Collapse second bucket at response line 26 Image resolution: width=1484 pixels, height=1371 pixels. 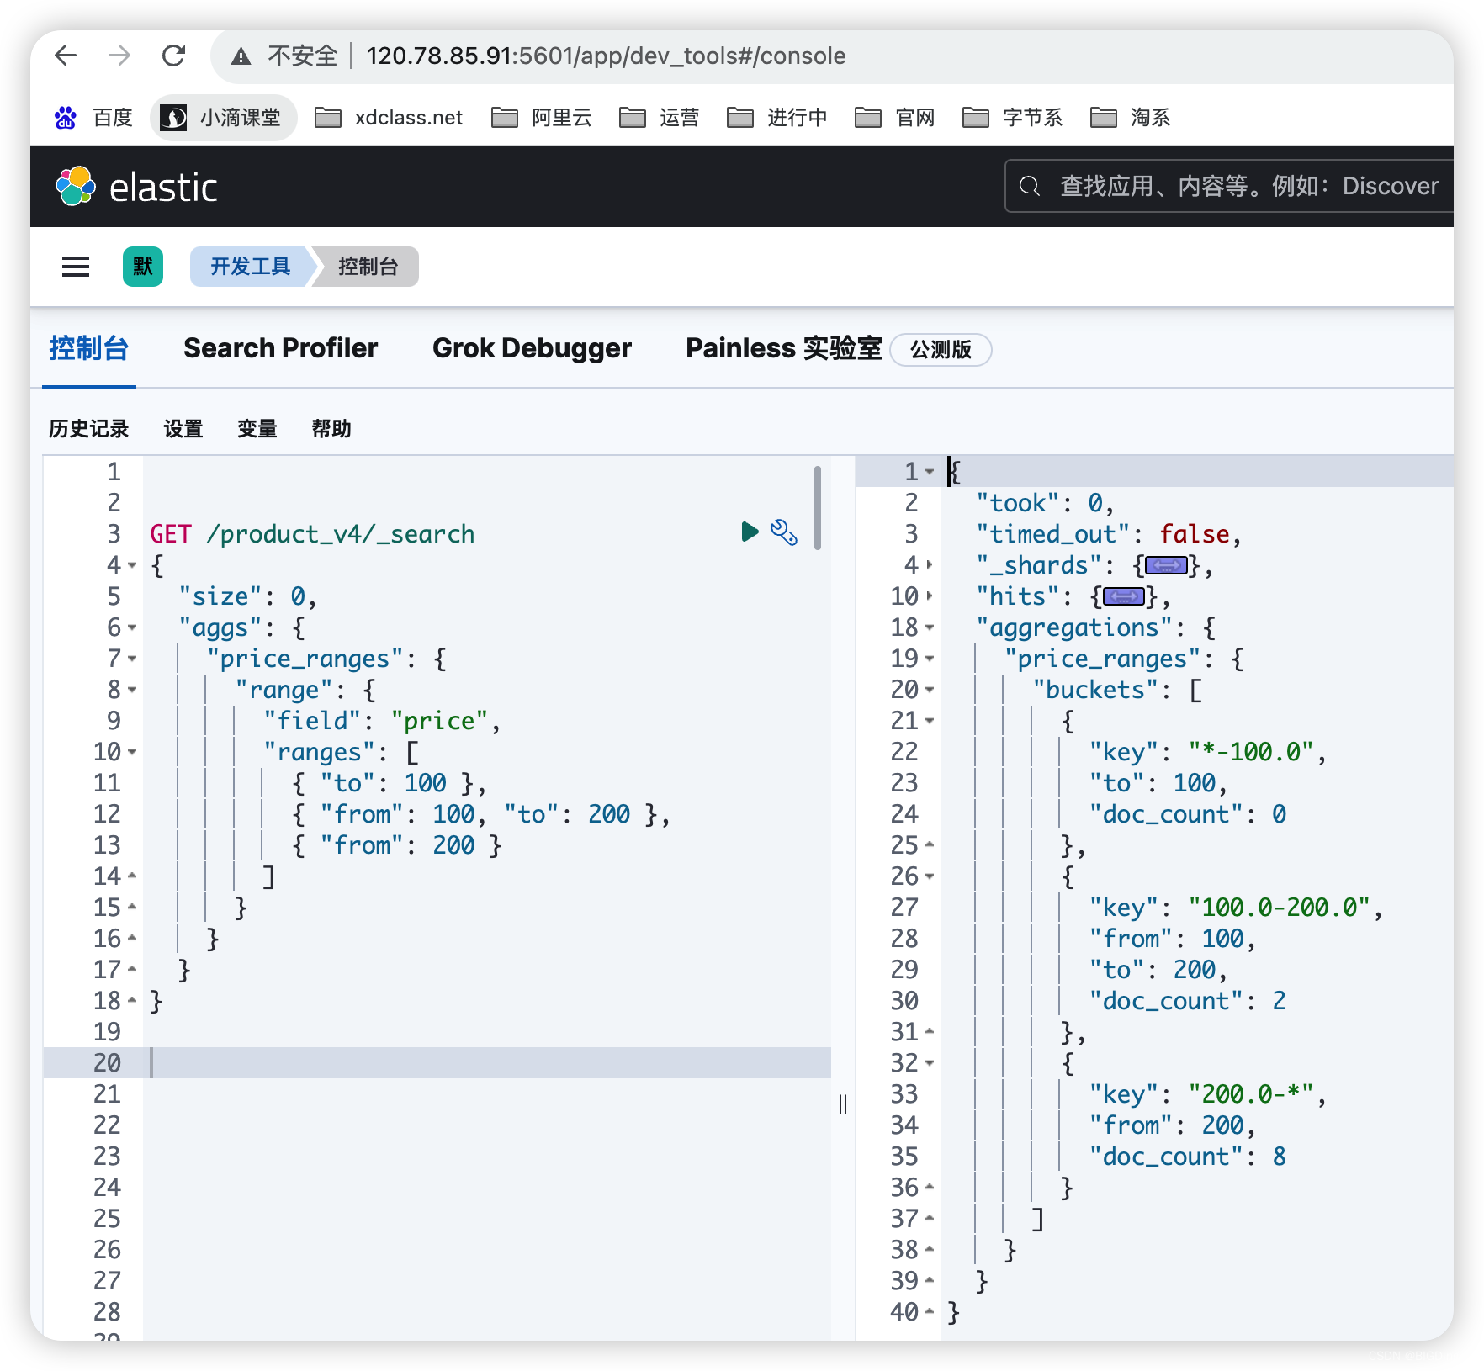tap(930, 876)
